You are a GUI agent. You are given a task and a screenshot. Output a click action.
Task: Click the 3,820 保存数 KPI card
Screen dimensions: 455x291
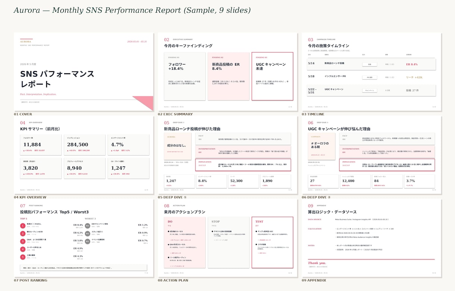tap(41, 168)
